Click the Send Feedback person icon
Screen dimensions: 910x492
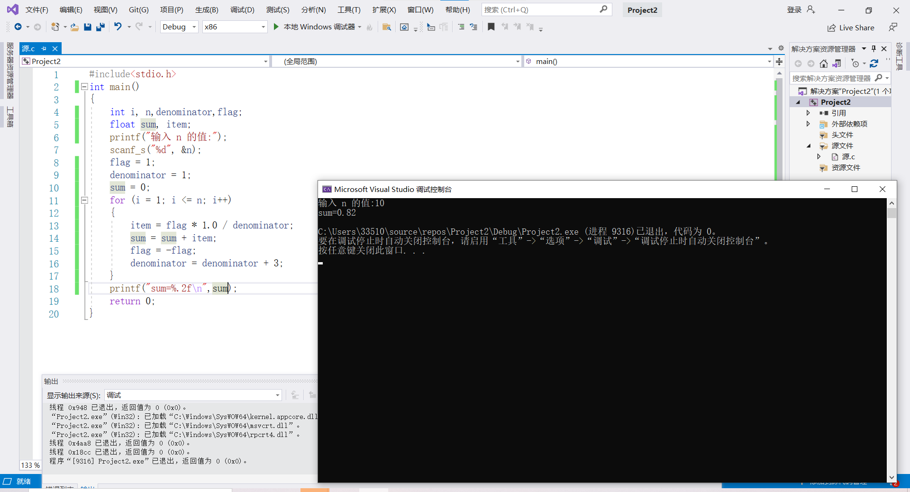coord(893,27)
